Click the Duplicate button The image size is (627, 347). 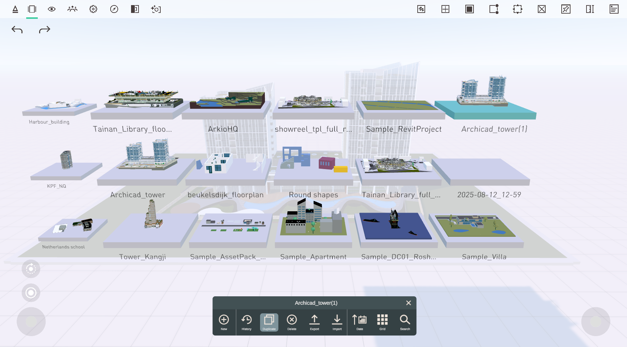click(x=269, y=322)
